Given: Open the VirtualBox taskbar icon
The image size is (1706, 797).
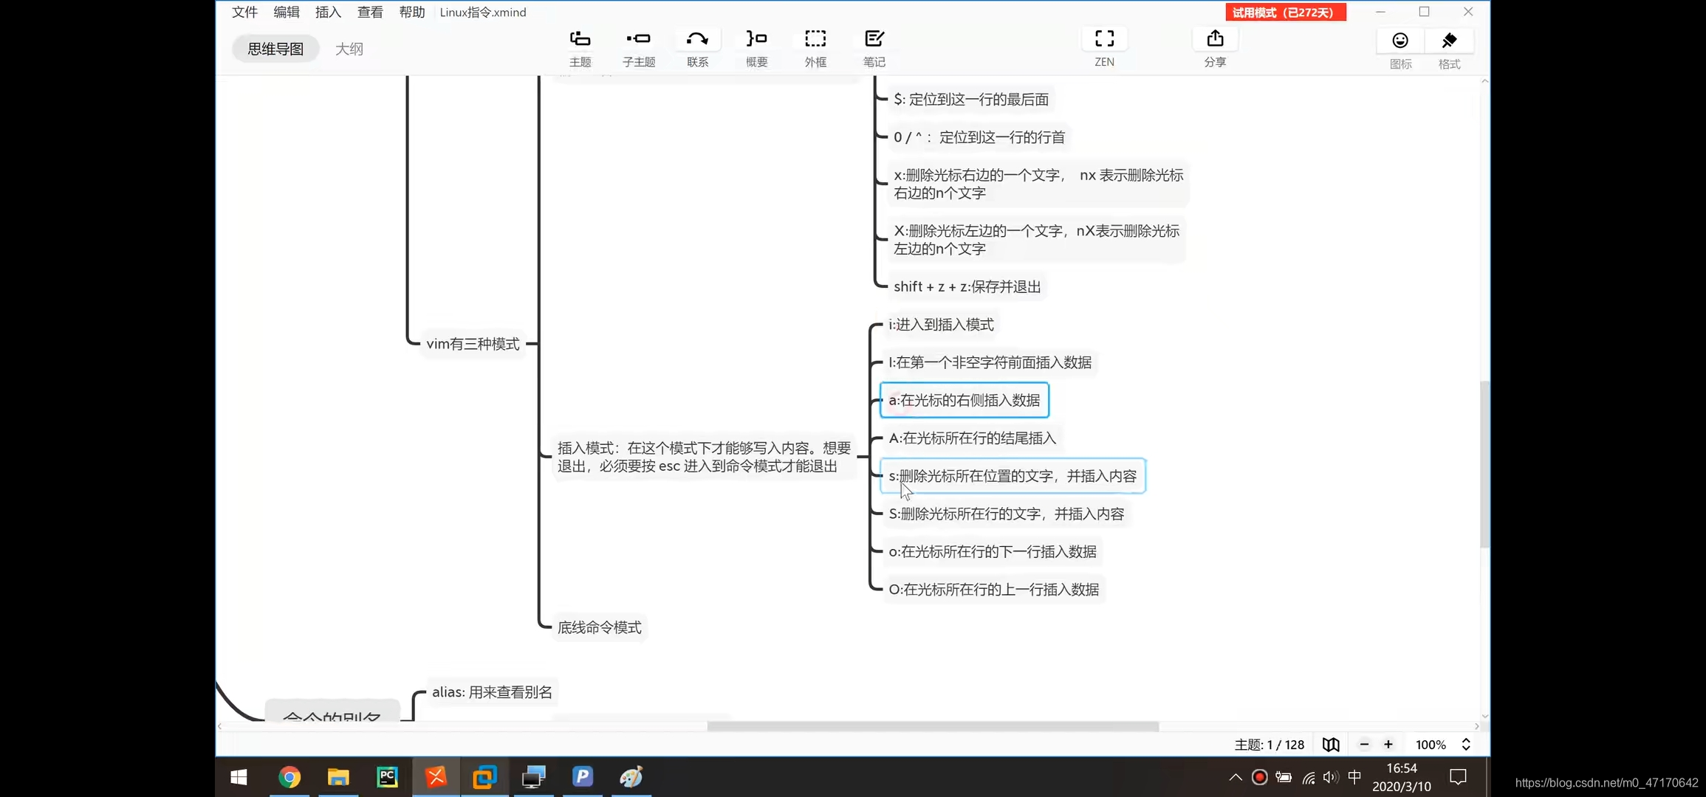Looking at the screenshot, I should coord(484,777).
